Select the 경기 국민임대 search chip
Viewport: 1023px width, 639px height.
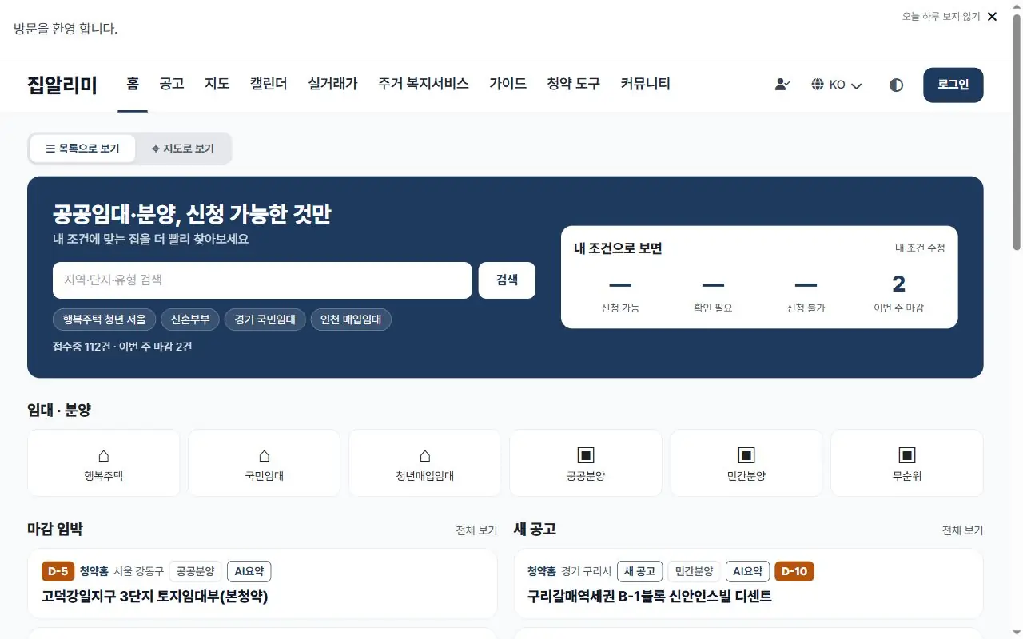(x=265, y=320)
